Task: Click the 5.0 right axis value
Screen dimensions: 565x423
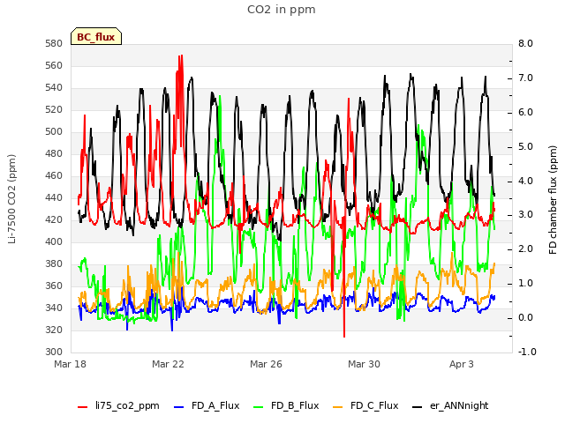Action: click(x=526, y=147)
